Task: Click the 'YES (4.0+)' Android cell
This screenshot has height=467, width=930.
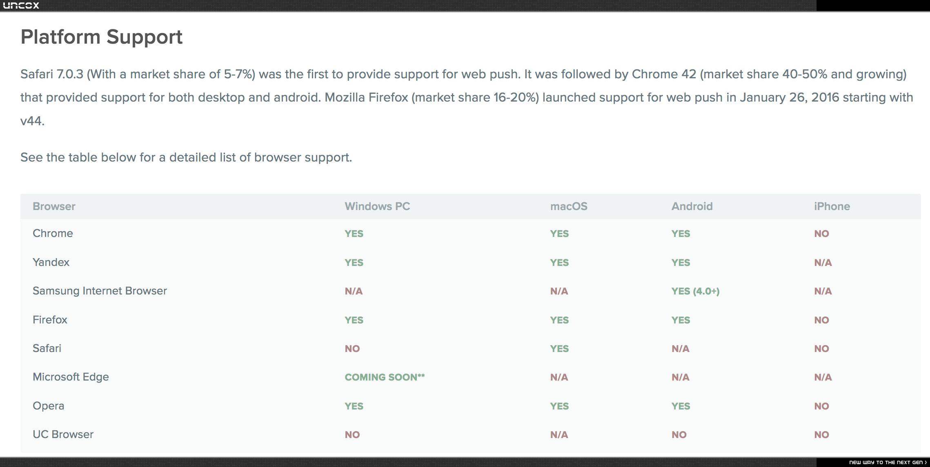Action: (x=695, y=291)
